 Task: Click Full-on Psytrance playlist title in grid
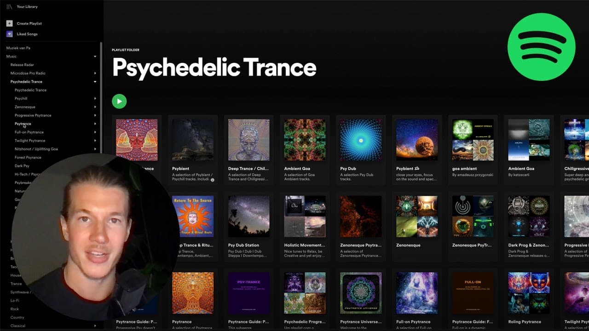coord(413,322)
